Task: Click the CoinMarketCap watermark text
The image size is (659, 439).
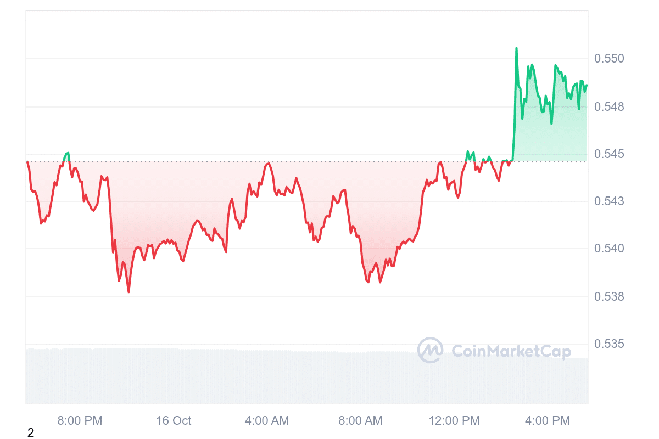Action: pyautogui.click(x=511, y=351)
